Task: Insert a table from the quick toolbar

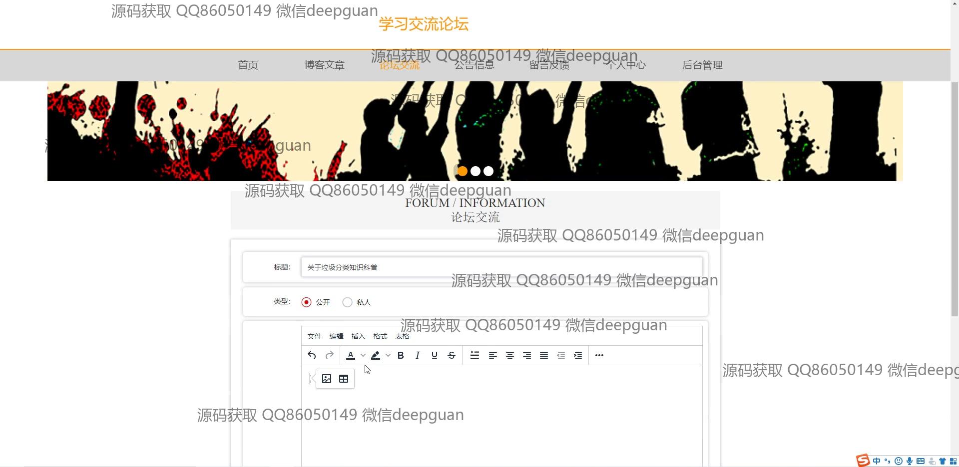Action: point(344,379)
